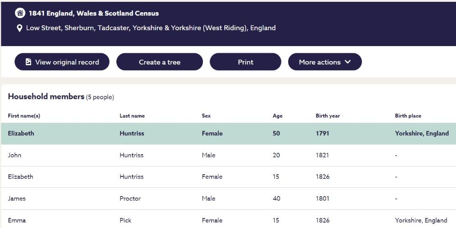456x228 pixels.
Task: Click the First name(s) column header
Action: (x=24, y=116)
